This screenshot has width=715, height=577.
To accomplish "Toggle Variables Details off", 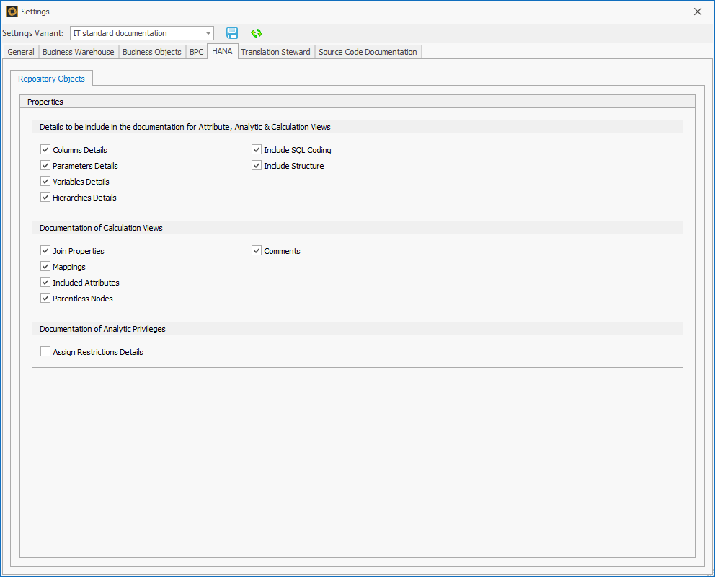I will (45, 181).
